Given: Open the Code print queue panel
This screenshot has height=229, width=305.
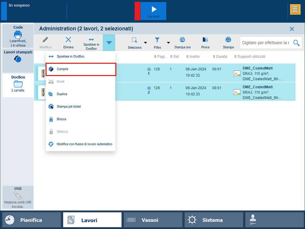Looking at the screenshot, I should [18, 36].
